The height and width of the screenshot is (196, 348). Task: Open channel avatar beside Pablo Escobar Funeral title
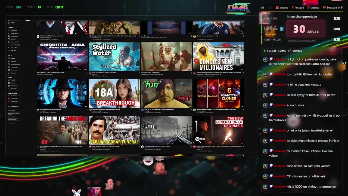pos(90,146)
